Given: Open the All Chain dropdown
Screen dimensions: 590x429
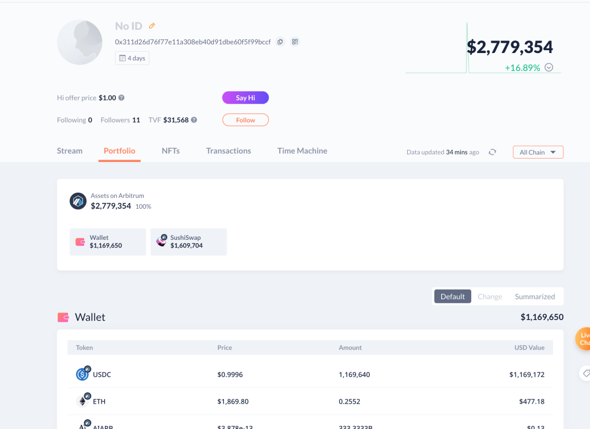Looking at the screenshot, I should point(538,152).
